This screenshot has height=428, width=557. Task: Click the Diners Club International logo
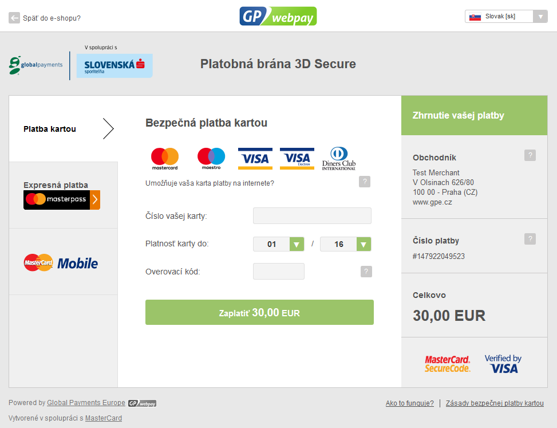pos(339,159)
